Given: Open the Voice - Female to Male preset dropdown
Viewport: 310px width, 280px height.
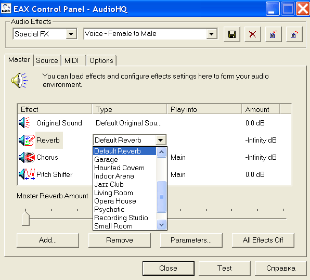Looking at the screenshot, I should [212, 34].
